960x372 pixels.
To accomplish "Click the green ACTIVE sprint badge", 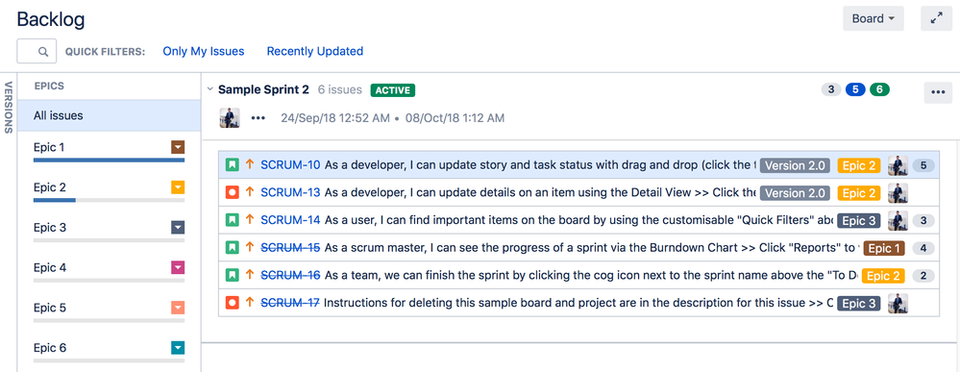I will (392, 90).
